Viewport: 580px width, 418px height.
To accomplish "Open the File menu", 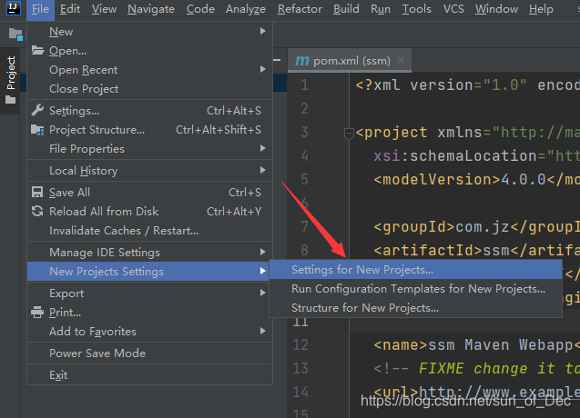I will tap(40, 9).
